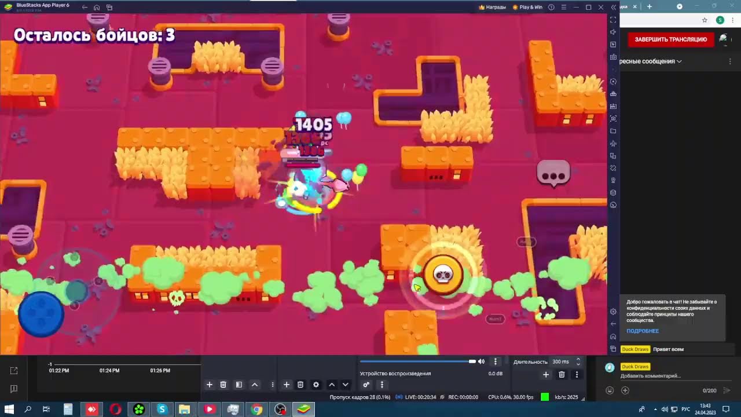Open the in-game chat bubble button
Screen dimensions: 741x417
[x=553, y=174]
